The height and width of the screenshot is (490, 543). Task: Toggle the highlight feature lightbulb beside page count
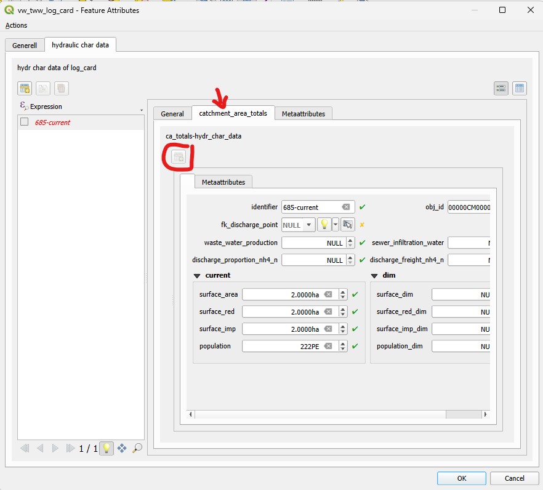point(107,449)
